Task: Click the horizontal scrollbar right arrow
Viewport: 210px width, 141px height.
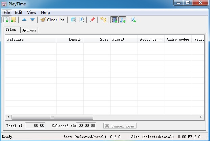Action: point(201,117)
